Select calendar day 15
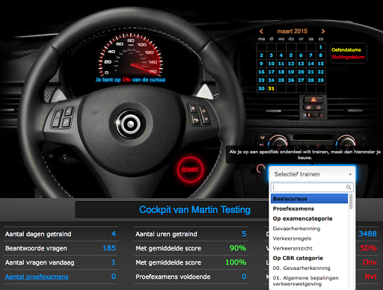 coord(321,64)
